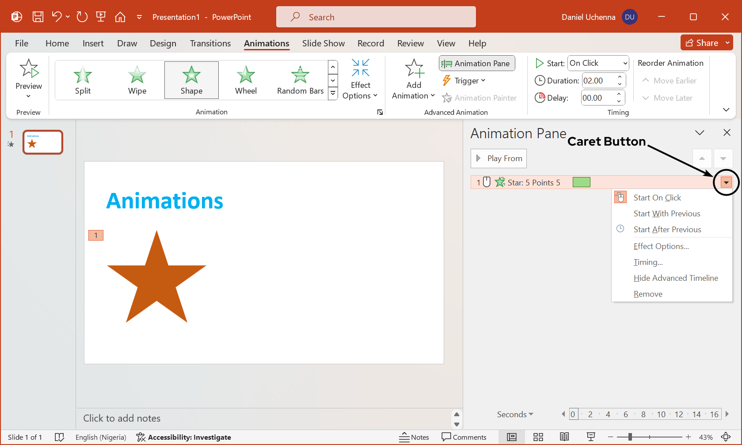Choose Start After Previous menu option

tap(667, 230)
